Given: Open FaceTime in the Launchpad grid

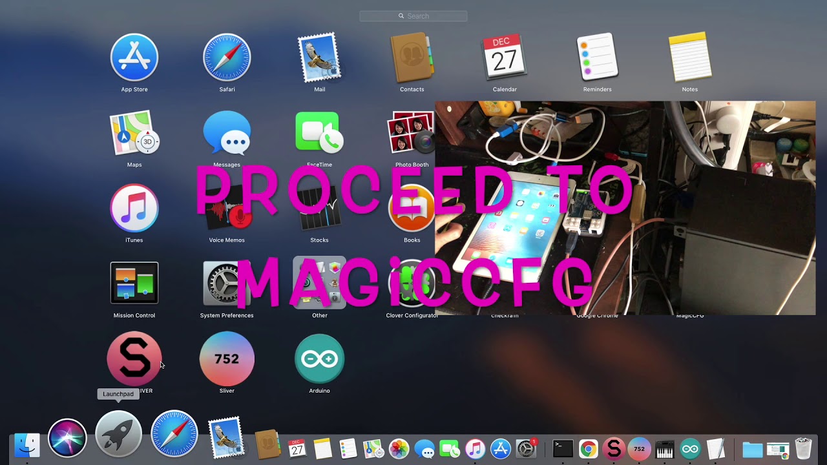Looking at the screenshot, I should tap(320, 133).
